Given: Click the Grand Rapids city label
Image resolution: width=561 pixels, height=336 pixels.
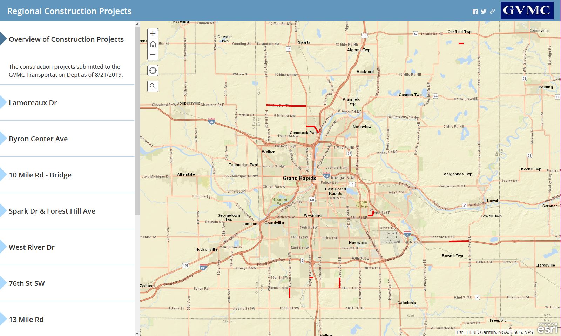Looking at the screenshot, I should pos(299,178).
